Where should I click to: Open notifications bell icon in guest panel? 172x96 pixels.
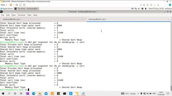(x=146, y=9)
